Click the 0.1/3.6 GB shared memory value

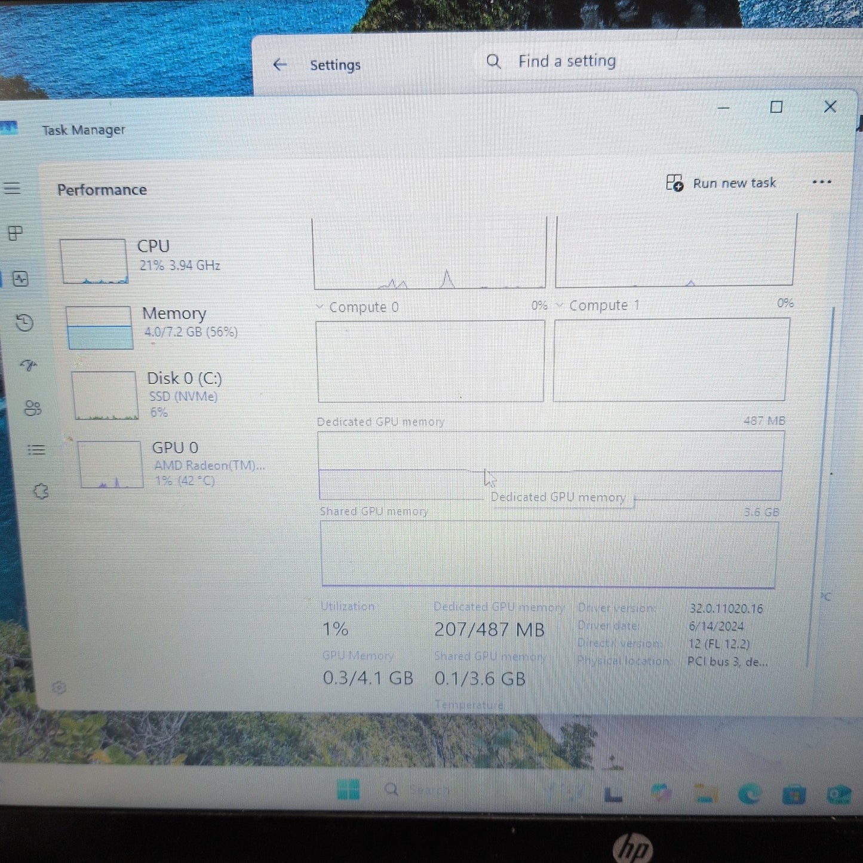coord(480,678)
